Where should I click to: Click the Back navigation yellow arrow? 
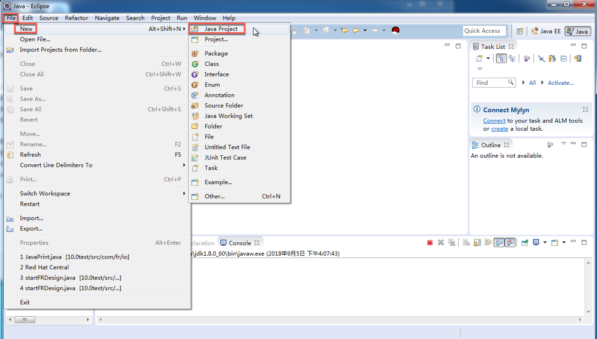click(356, 31)
